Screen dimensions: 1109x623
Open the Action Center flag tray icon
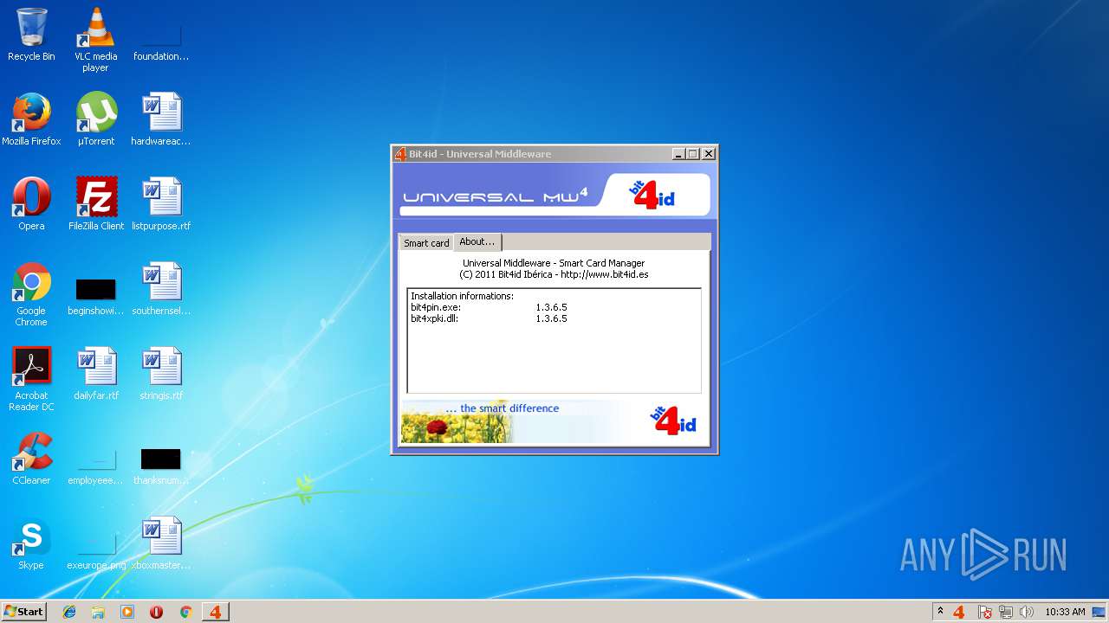click(x=985, y=612)
